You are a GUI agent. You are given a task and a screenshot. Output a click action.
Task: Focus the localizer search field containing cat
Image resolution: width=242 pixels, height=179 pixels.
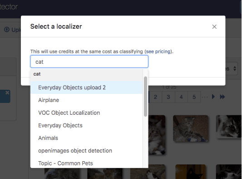coord(89,61)
